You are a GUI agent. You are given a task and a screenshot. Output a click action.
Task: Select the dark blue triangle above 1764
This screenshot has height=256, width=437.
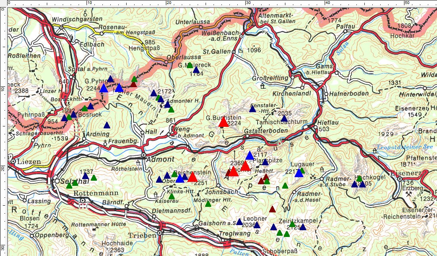coord(196,70)
